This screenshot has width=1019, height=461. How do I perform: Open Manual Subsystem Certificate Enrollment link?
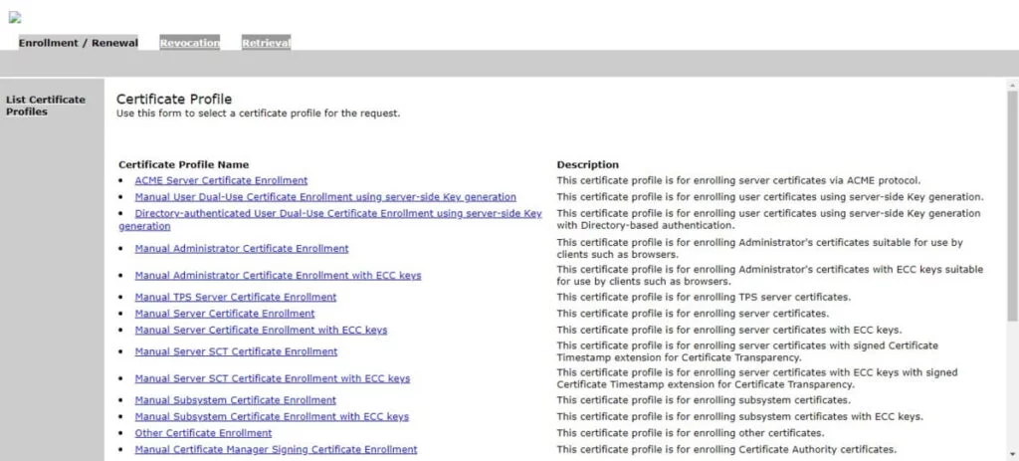tap(236, 400)
